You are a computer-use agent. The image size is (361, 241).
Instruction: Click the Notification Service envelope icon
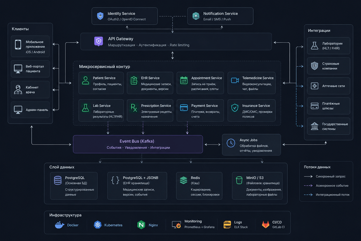point(196,16)
